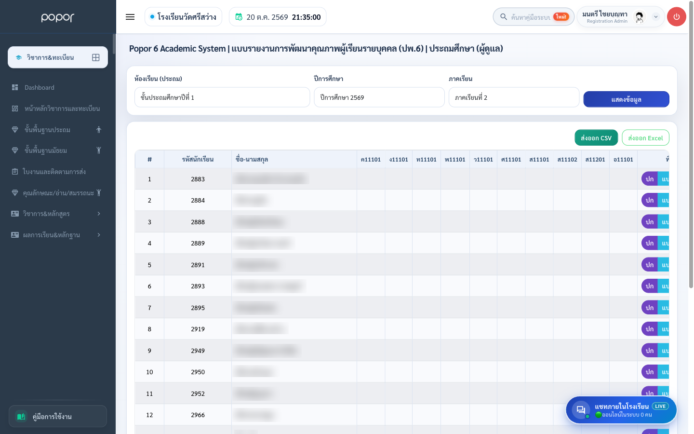Click the ค11101 column header
This screenshot has width=694, height=434.
371,159
